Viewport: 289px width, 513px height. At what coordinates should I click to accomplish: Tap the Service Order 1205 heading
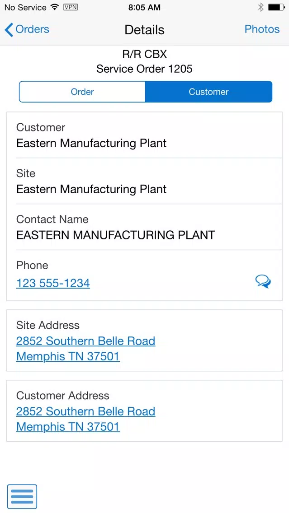144,69
